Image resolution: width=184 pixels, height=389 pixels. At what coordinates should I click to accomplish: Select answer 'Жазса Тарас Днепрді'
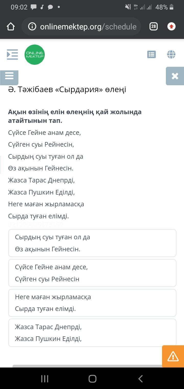click(92, 333)
